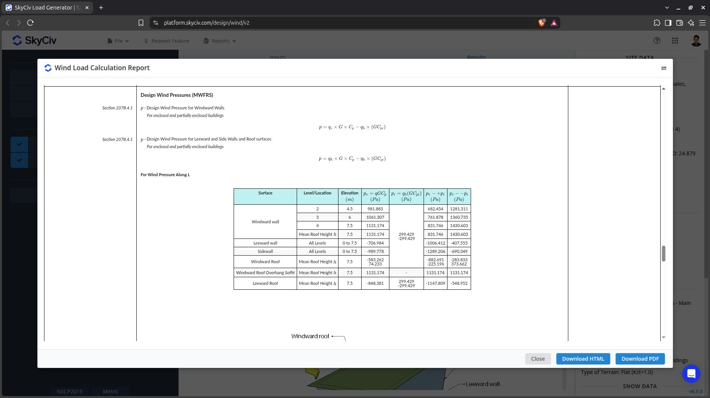Switch to the Results tab
Screen dimensions: 710x398
pyautogui.click(x=476, y=57)
